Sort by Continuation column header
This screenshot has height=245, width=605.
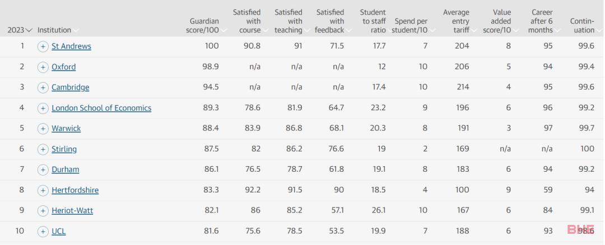584,25
